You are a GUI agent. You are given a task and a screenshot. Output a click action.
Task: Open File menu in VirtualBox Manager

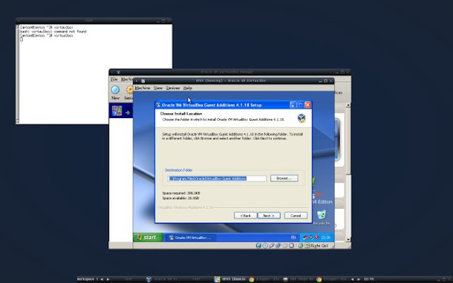click(x=114, y=79)
